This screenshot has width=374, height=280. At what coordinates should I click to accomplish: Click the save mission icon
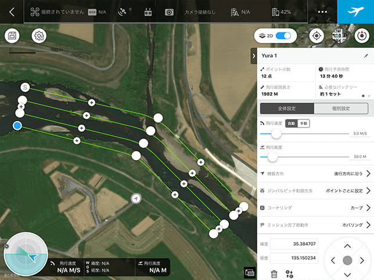[x=12, y=36]
